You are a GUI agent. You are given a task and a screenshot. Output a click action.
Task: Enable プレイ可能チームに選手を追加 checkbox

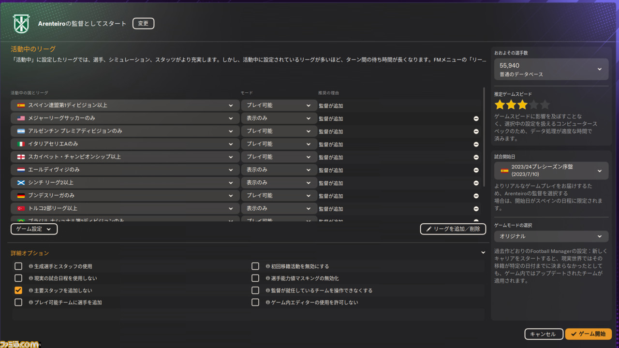(18, 303)
